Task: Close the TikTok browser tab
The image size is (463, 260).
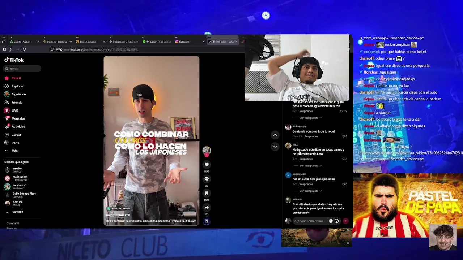Action: [x=236, y=42]
